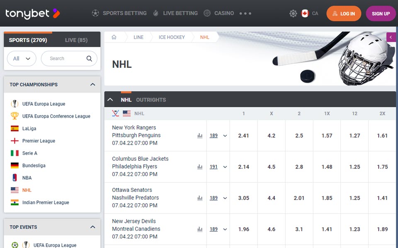The image size is (398, 248).
Task: Collapse the Top Championships section
Action: 92,84
